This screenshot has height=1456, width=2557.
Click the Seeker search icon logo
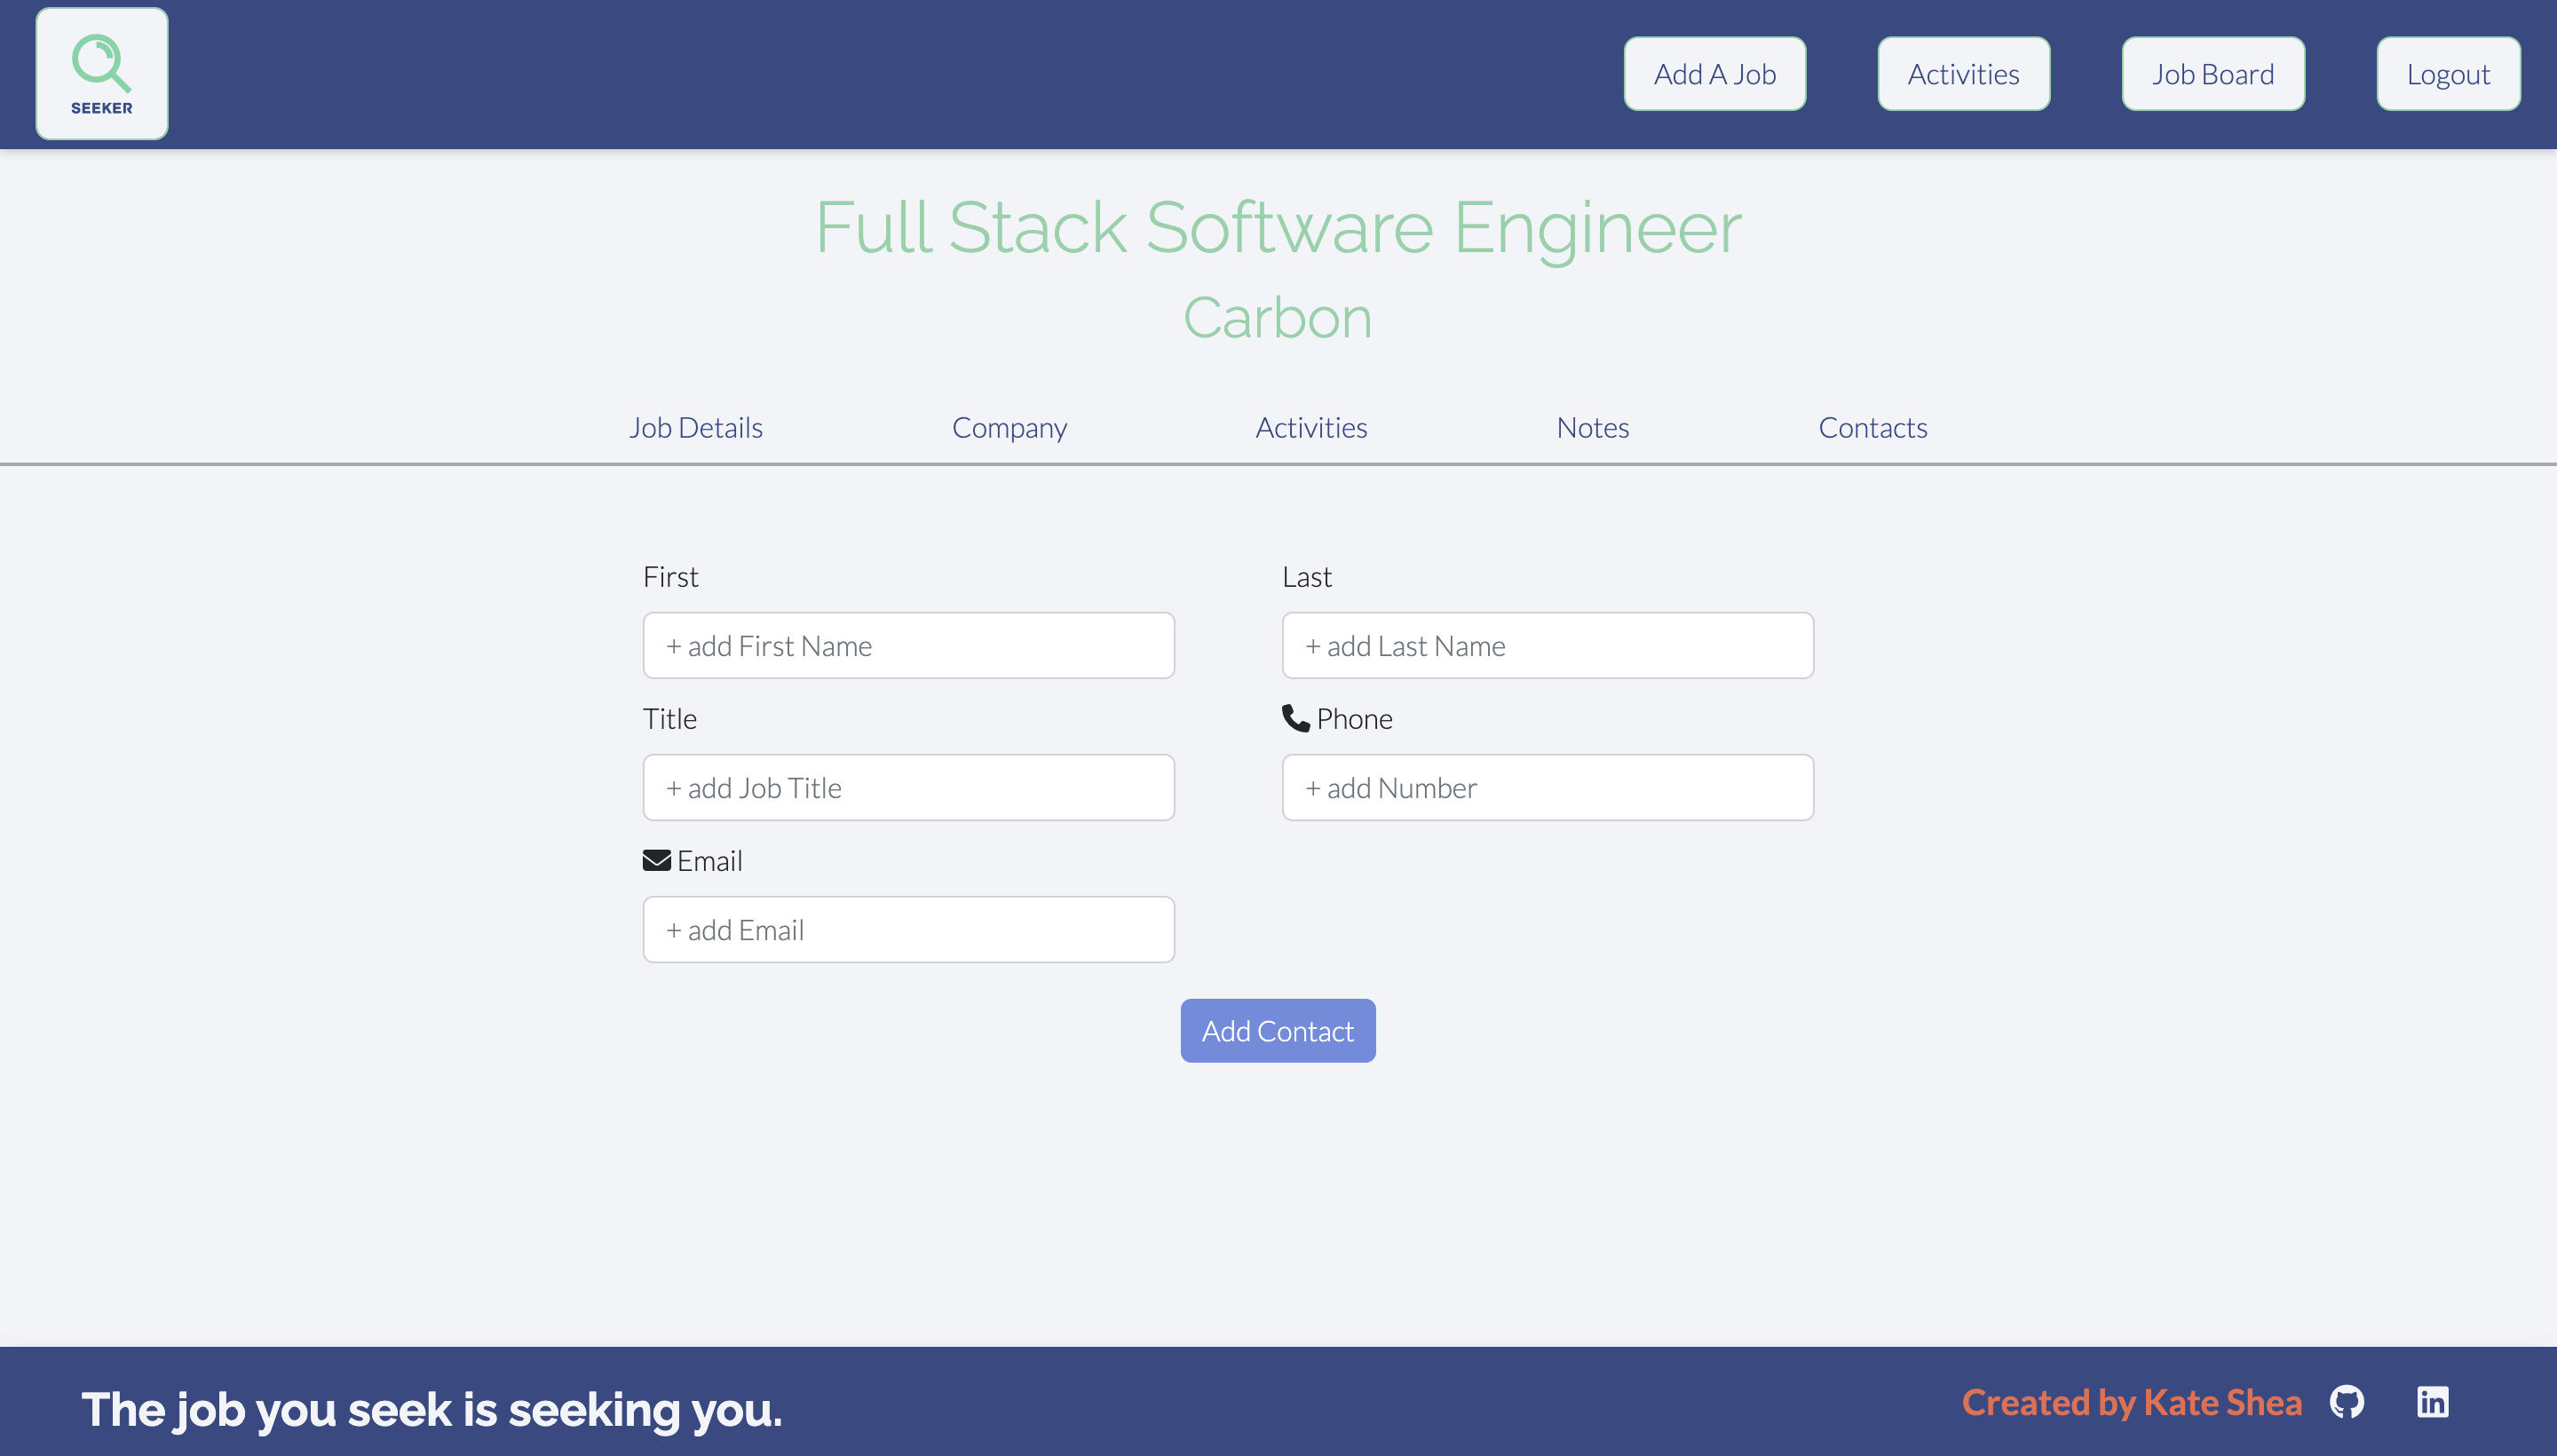point(102,74)
